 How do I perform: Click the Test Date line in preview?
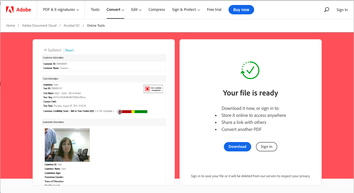65,106
